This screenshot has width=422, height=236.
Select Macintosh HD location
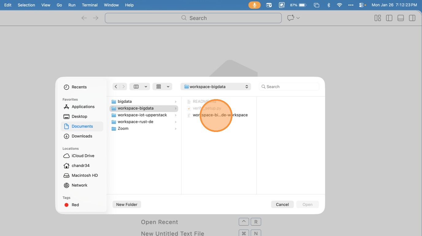[82, 176]
